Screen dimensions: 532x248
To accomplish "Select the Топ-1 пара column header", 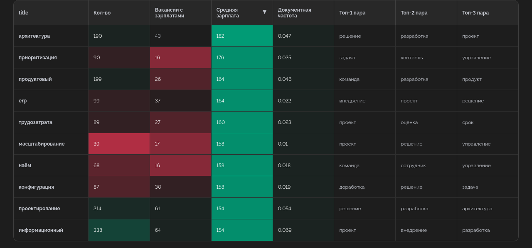I will click(352, 13).
